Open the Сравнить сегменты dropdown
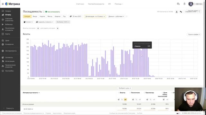The width and height of the screenshot is (206, 115). pos(45,22)
